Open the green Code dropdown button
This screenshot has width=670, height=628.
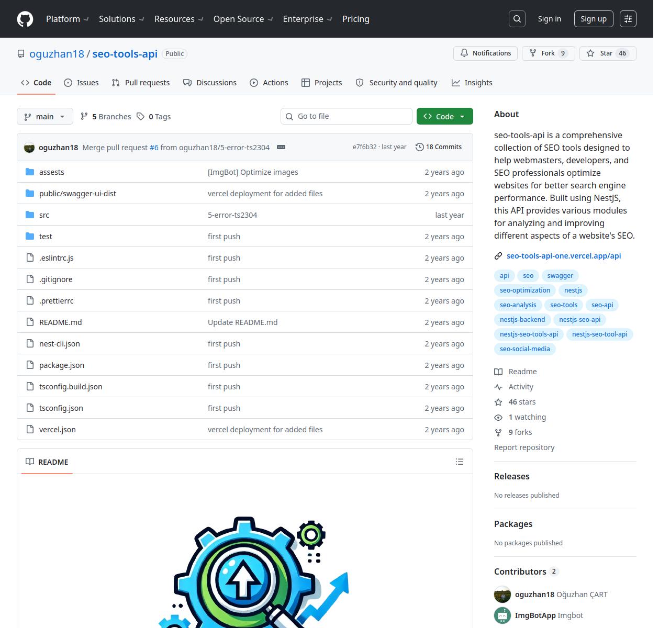[x=445, y=116]
